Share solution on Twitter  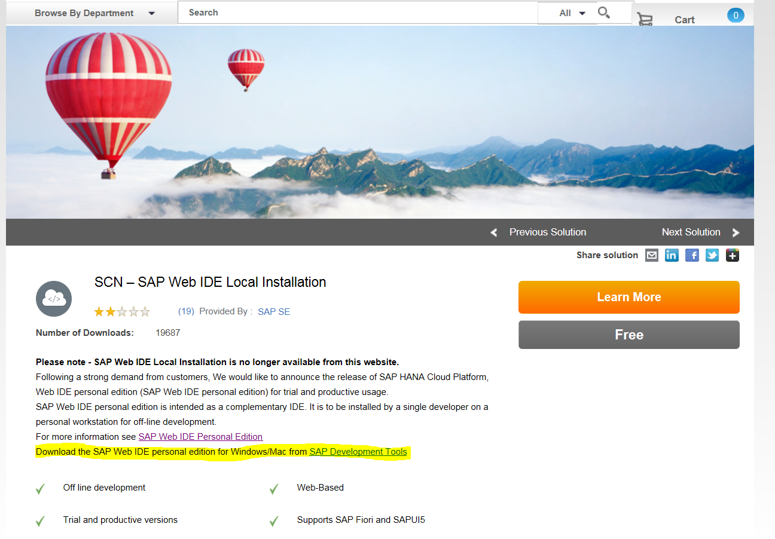click(x=712, y=255)
